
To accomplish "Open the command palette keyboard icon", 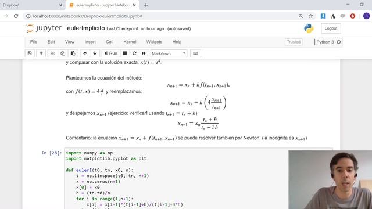I will [195, 53].
